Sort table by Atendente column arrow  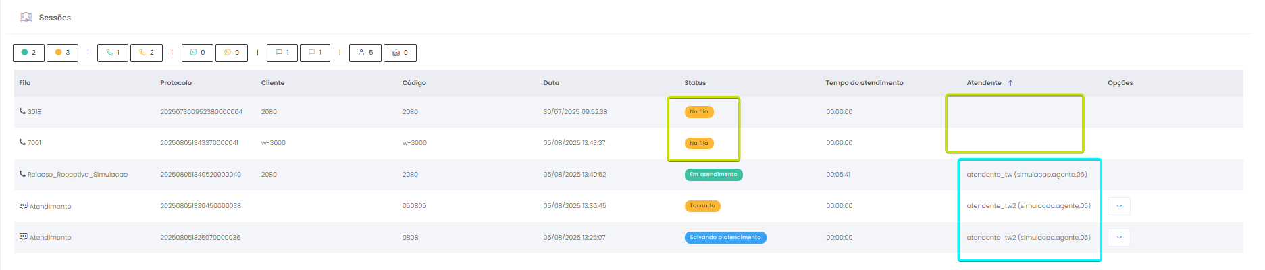1010,83
